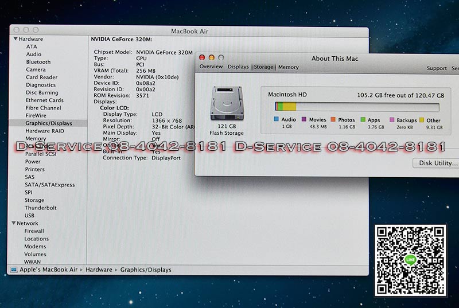
Task: Select Power in the sidebar
Action: click(33, 162)
